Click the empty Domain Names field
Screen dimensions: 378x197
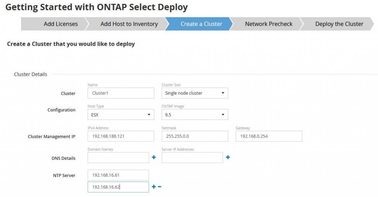click(118, 158)
